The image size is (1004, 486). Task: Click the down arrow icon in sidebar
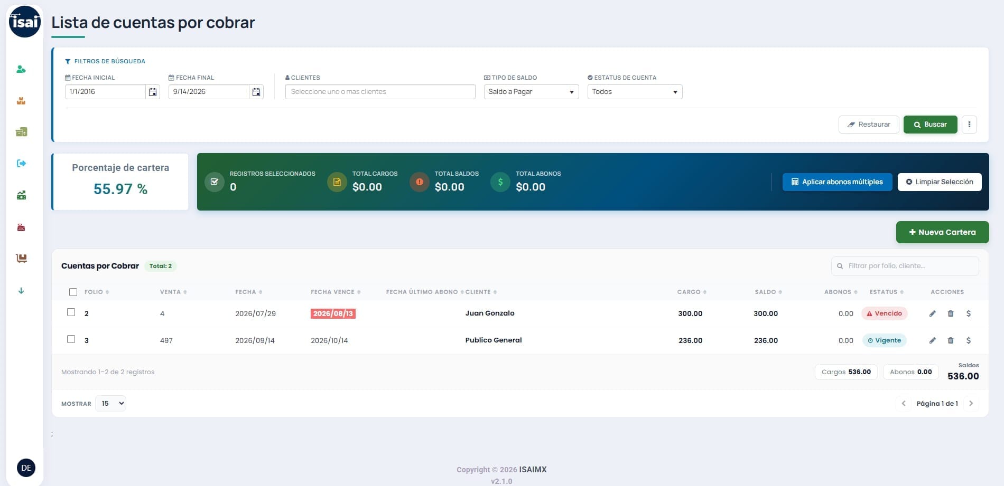[21, 291]
